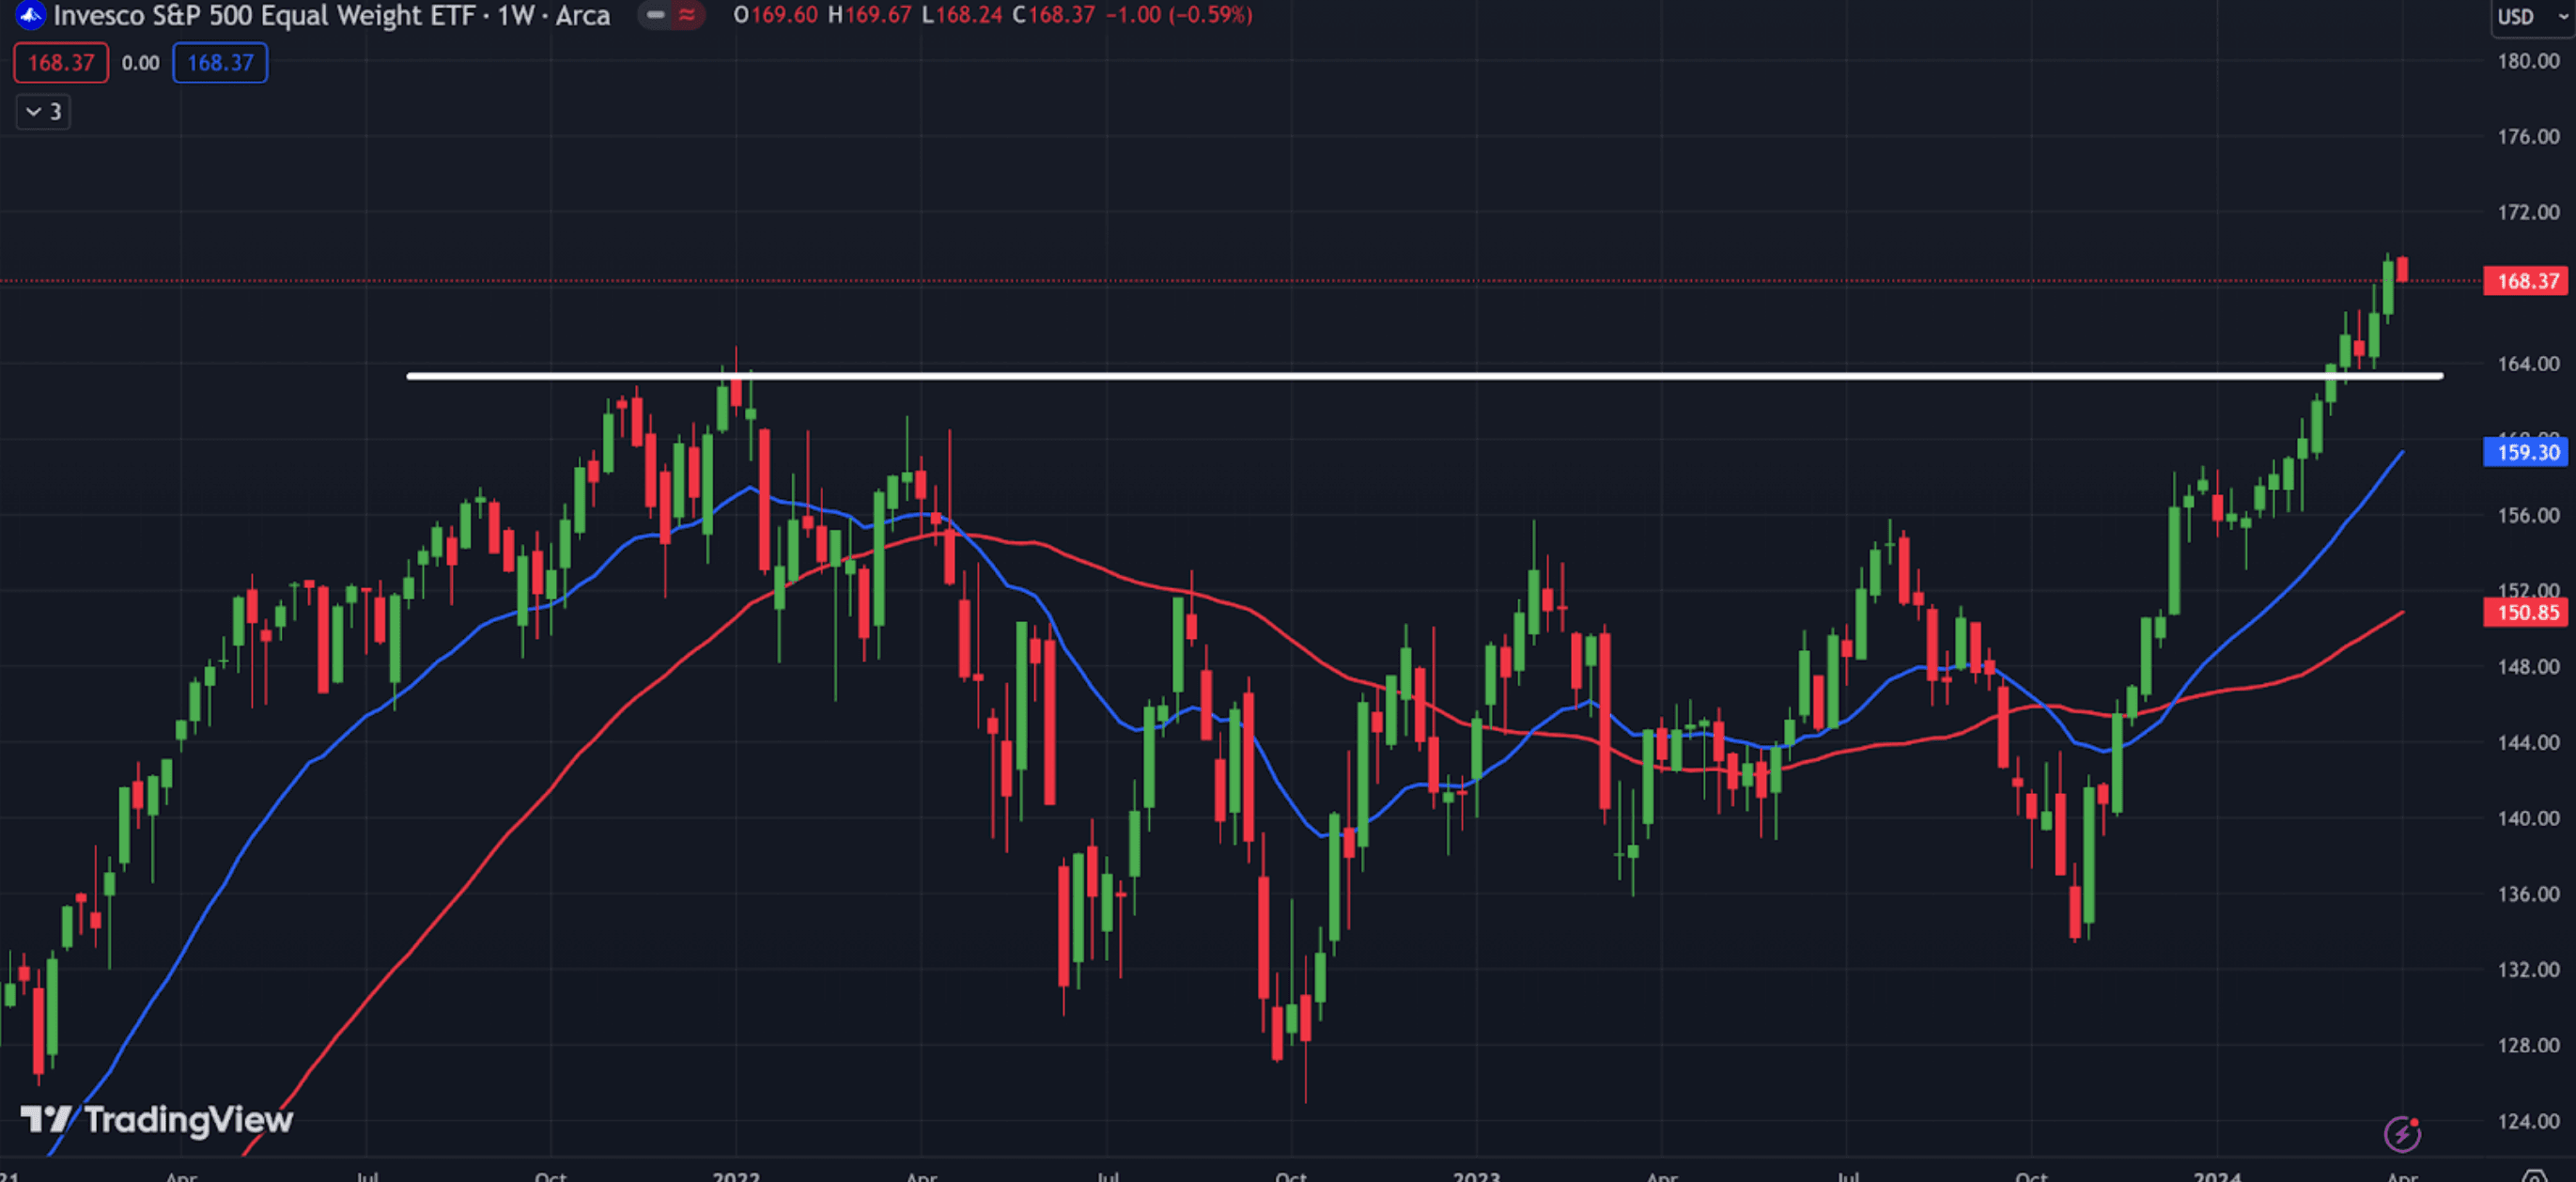Click the red 168.37 sell price button
Viewport: 2576px width, 1182px height.
[x=61, y=63]
